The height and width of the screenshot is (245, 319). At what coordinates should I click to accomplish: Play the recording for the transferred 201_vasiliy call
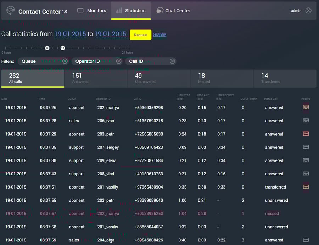click(x=306, y=187)
